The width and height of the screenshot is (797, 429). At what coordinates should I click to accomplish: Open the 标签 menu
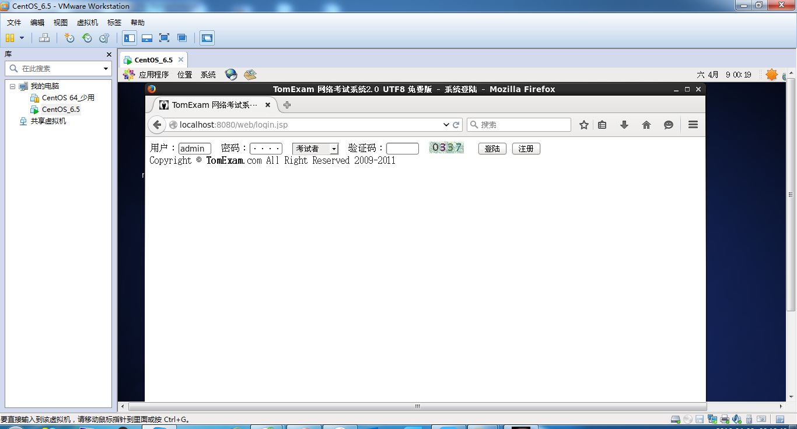[x=114, y=23]
